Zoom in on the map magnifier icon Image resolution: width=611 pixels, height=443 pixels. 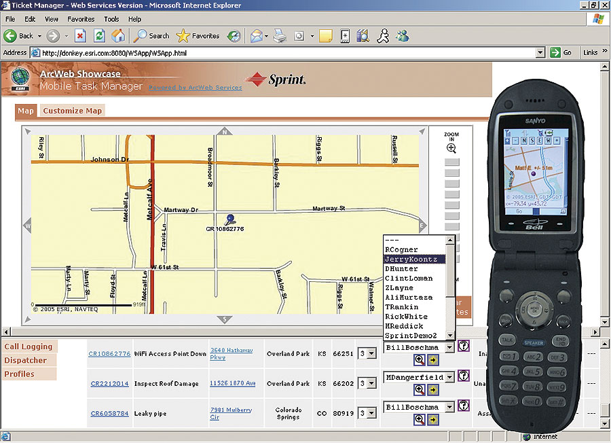coord(451,148)
